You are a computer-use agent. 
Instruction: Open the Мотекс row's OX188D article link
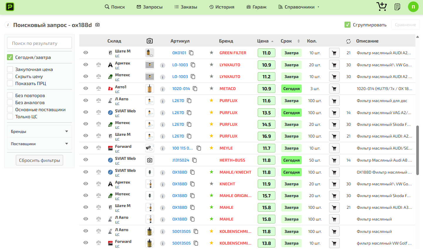(180, 196)
